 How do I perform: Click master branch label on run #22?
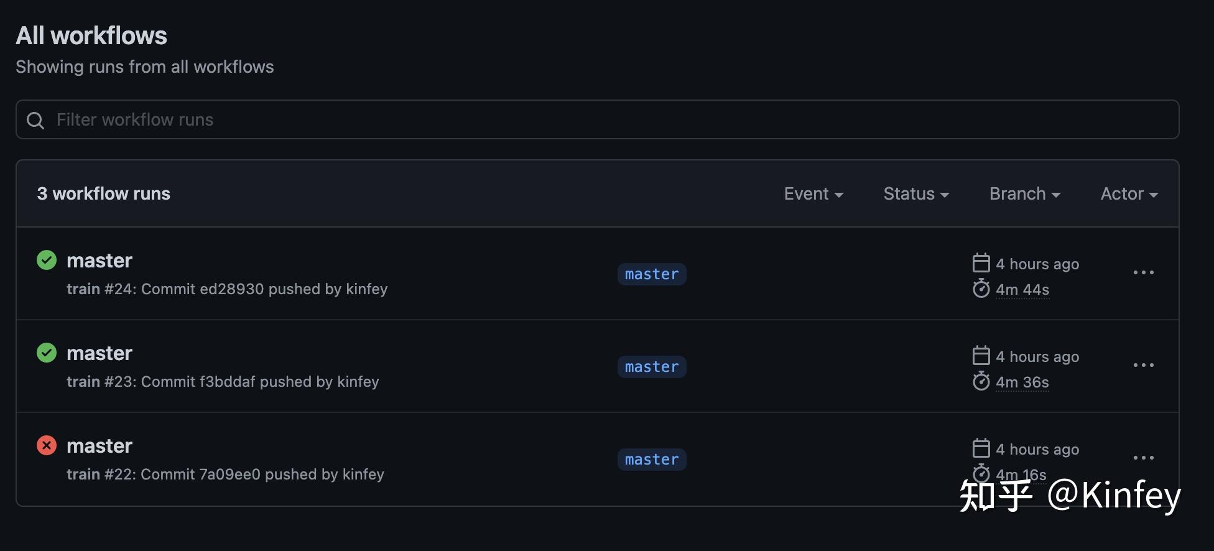point(652,460)
